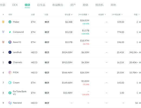Click the -66.73% change under Aave V1
Viewport: 141px width, 108px height.
[x=86, y=44]
